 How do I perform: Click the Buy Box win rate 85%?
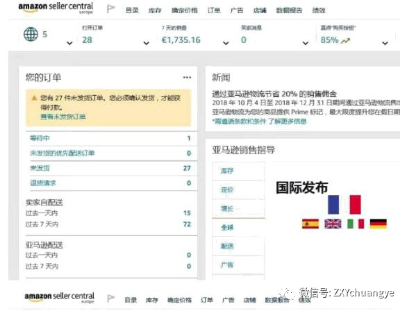tap(330, 40)
